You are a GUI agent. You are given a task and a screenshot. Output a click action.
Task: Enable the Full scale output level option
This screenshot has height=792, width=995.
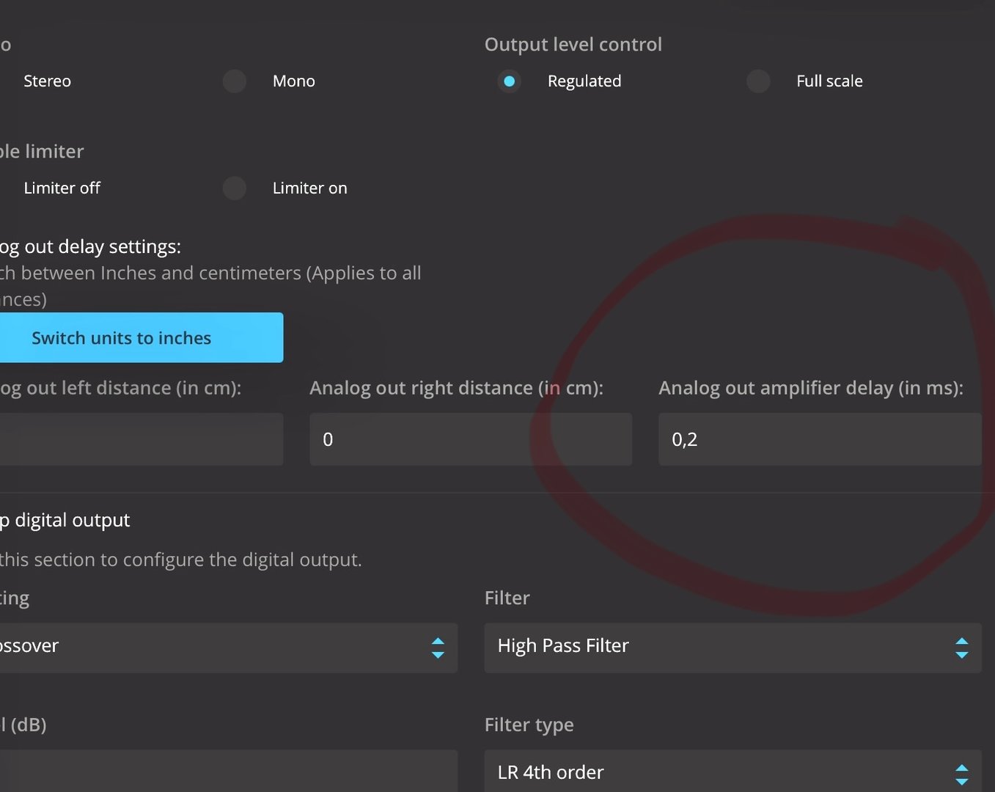[x=758, y=81]
